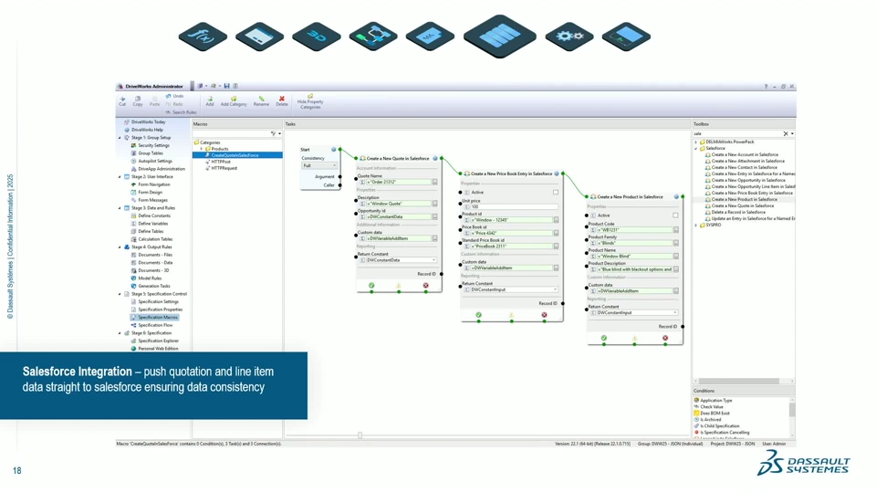Collapse Stage 4: Output Rules
The width and height of the screenshot is (876, 493).
point(119,247)
